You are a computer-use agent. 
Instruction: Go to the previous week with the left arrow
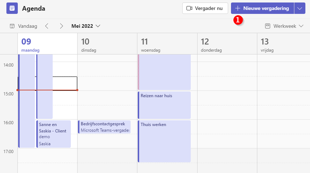47,26
